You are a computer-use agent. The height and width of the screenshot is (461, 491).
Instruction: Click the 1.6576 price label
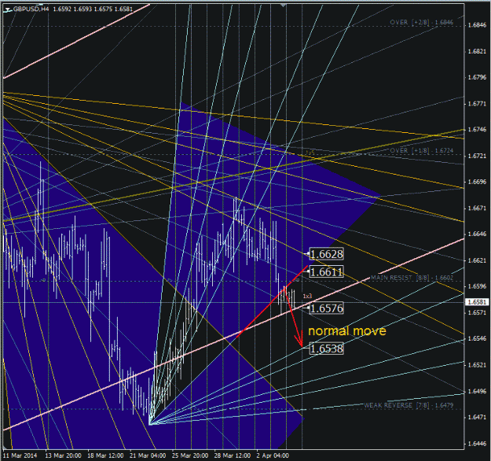pos(326,308)
